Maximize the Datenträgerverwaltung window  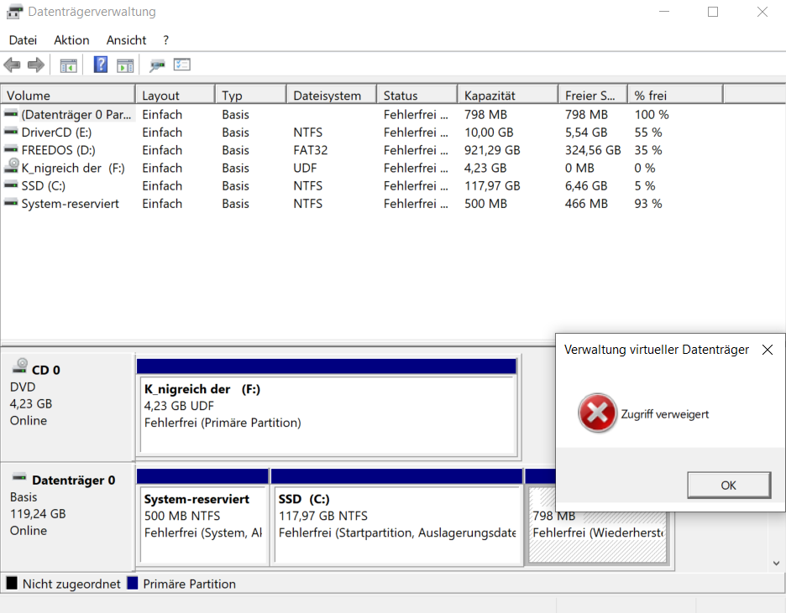713,12
